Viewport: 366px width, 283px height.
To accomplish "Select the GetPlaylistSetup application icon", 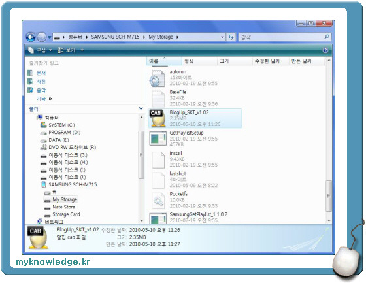I will (x=158, y=139).
